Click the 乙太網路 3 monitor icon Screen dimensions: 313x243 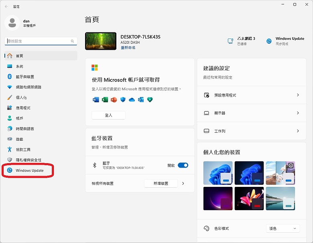230,41
